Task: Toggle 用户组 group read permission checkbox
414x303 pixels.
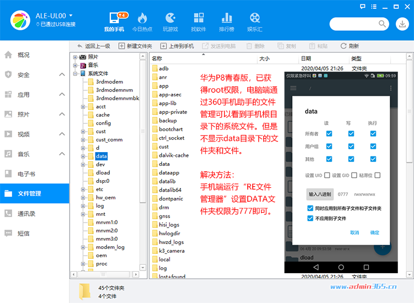Action: click(329, 146)
